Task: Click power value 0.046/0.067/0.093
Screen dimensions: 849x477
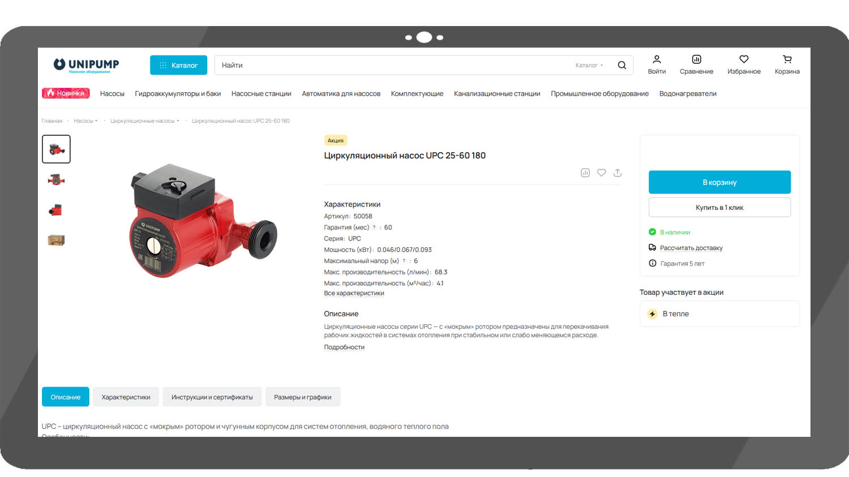Action: pyautogui.click(x=404, y=250)
